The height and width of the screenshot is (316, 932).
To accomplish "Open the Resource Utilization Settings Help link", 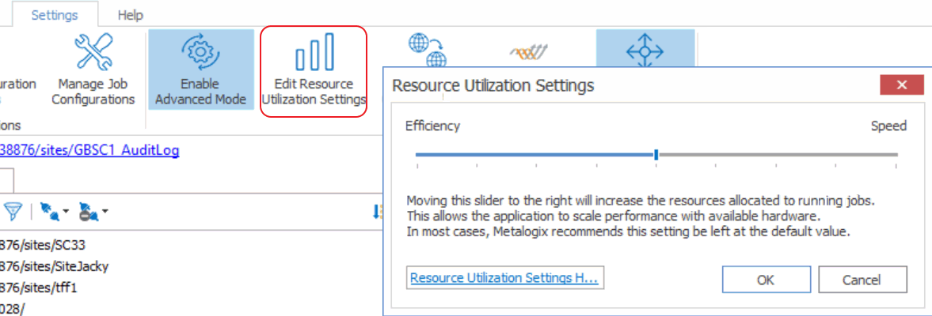I will tap(507, 278).
